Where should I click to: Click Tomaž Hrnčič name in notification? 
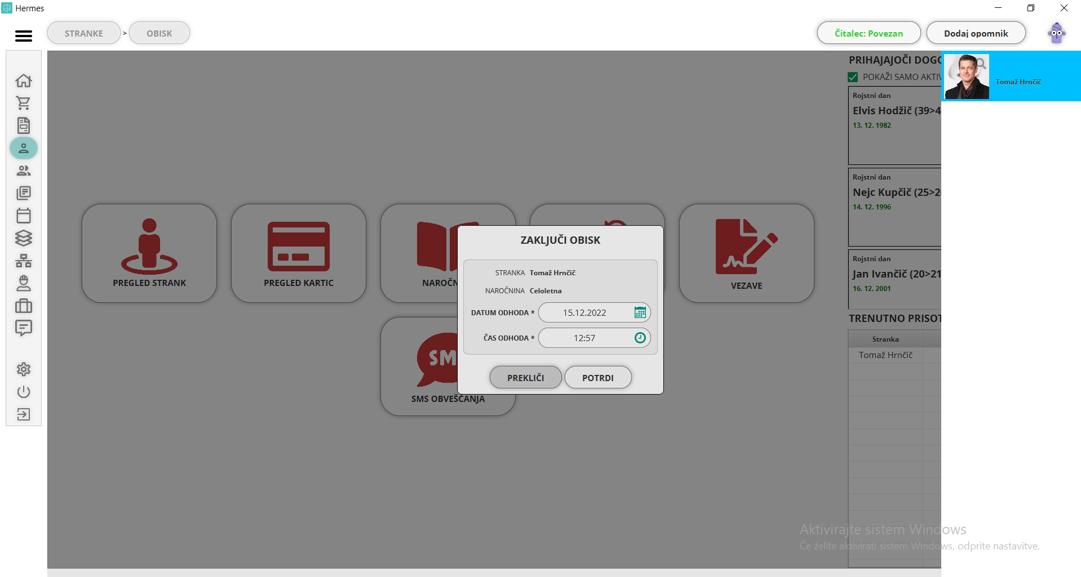(1018, 82)
